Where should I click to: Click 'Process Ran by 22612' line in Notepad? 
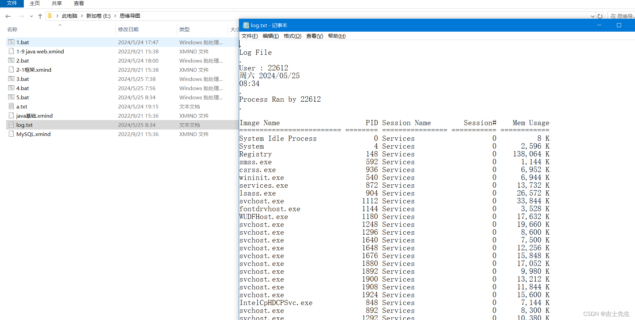point(280,99)
